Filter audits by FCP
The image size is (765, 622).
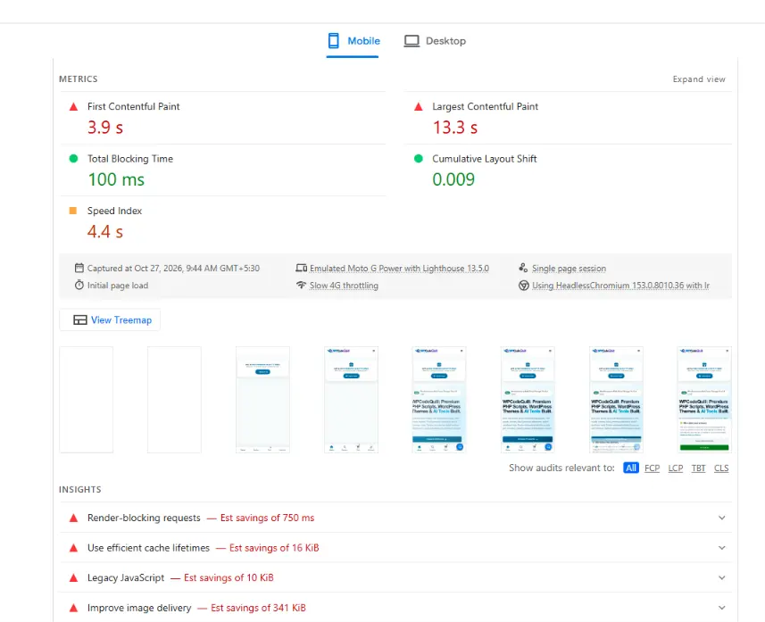[x=652, y=469]
